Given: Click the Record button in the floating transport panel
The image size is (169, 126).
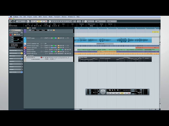Looking at the screenshot, I should pos(129,93).
